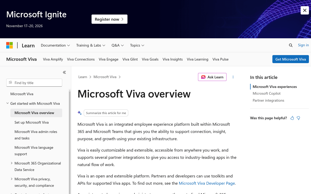Image resolution: width=311 pixels, height=194 pixels.
Task: Open Microsoft Viva language support page
Action: tap(34, 151)
